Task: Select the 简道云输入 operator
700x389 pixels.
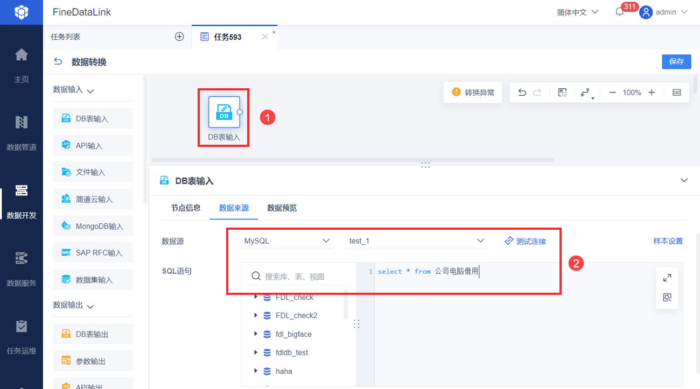Action: [x=93, y=199]
